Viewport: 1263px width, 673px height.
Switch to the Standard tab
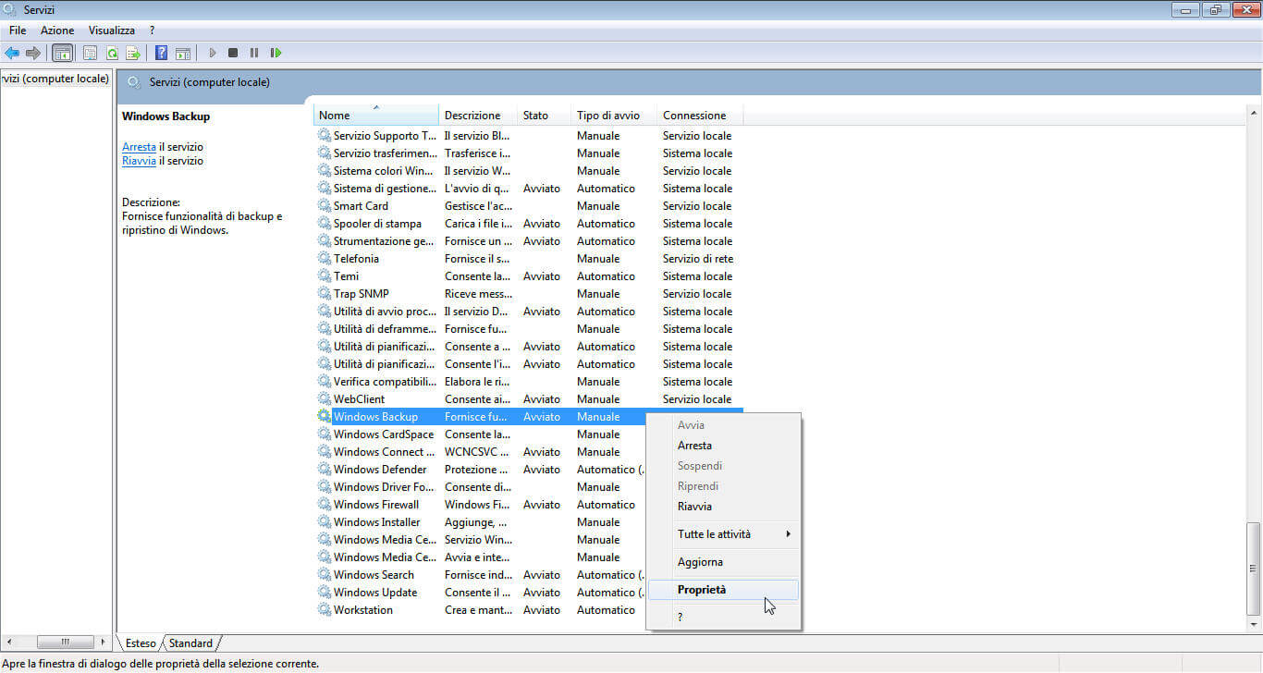tap(190, 643)
